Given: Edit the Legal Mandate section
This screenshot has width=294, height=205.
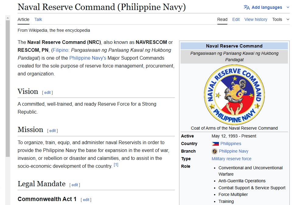Looking at the screenshot, I should click(x=74, y=185).
